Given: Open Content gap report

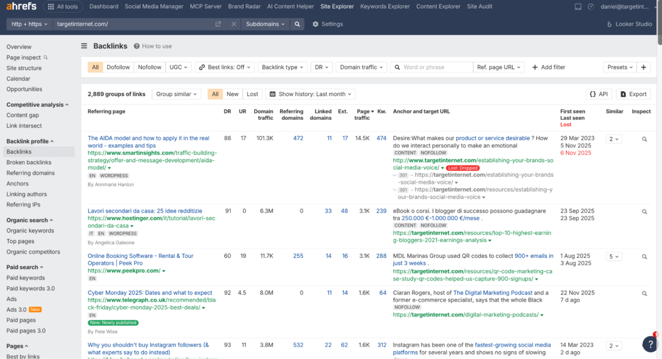Looking at the screenshot, I should [x=23, y=115].
